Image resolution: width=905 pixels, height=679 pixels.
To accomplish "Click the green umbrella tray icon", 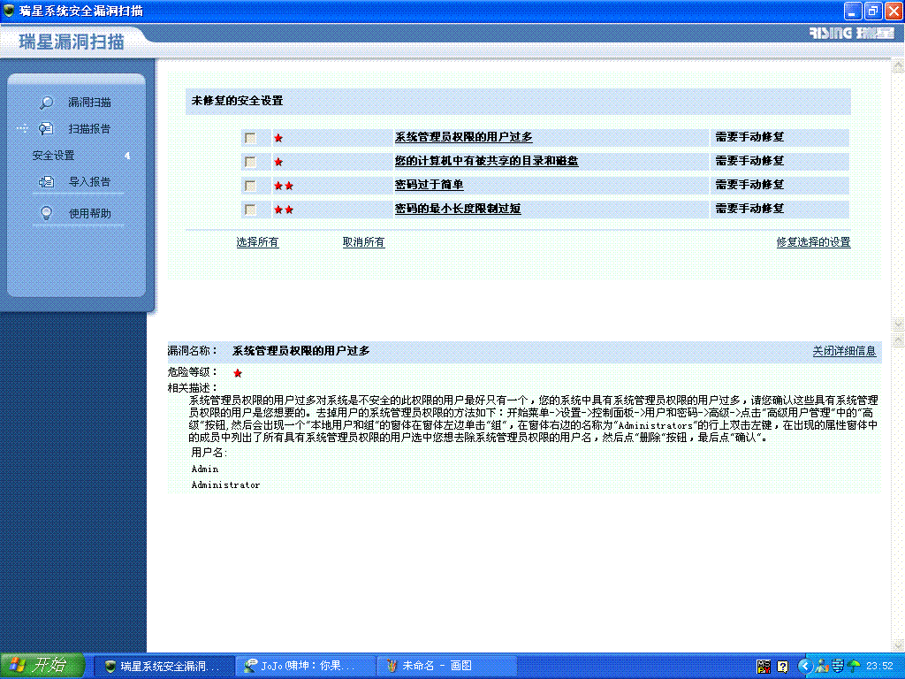I will (855, 667).
